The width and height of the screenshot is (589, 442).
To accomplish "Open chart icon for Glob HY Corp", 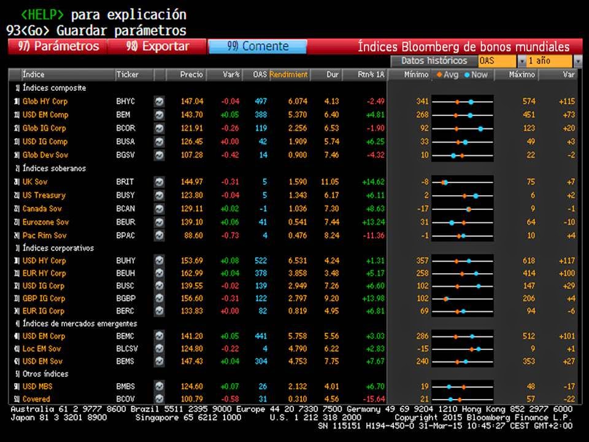I will click(160, 101).
